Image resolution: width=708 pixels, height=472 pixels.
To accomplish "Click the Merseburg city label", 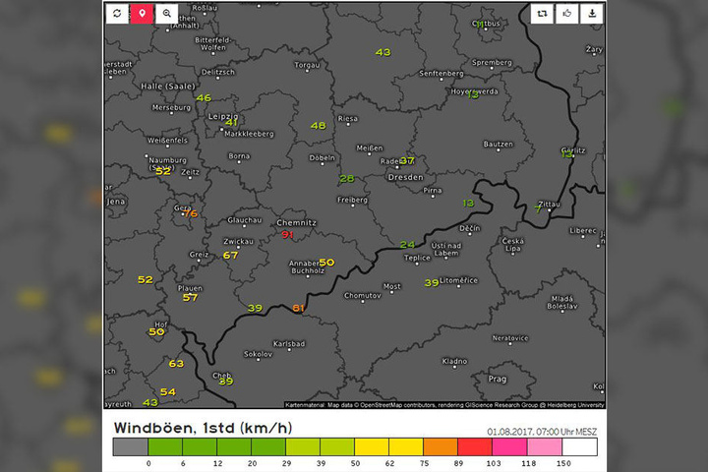I will (x=171, y=107).
